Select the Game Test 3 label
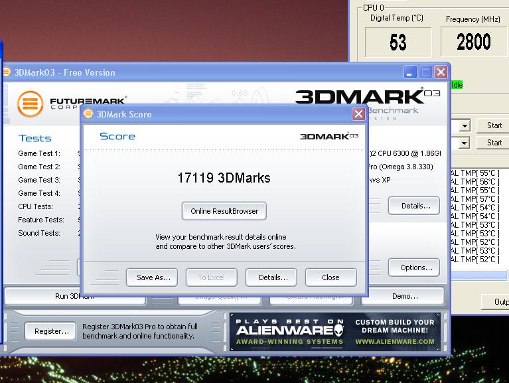 (39, 180)
